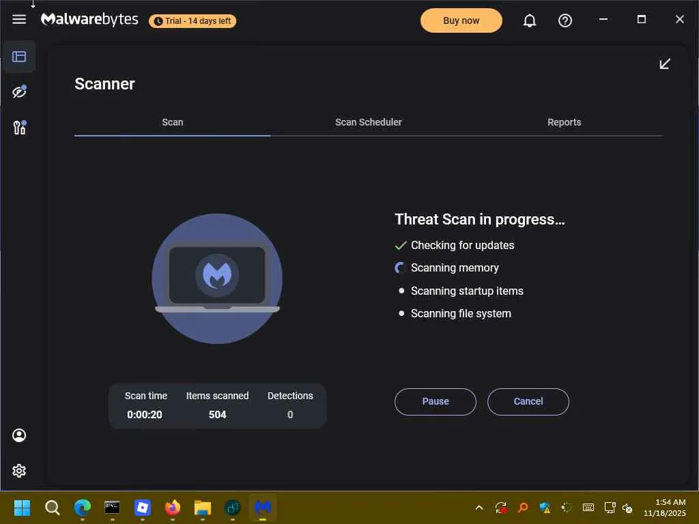Click the orange magnifier tray icon
This screenshot has height=524, width=699.
click(x=522, y=508)
